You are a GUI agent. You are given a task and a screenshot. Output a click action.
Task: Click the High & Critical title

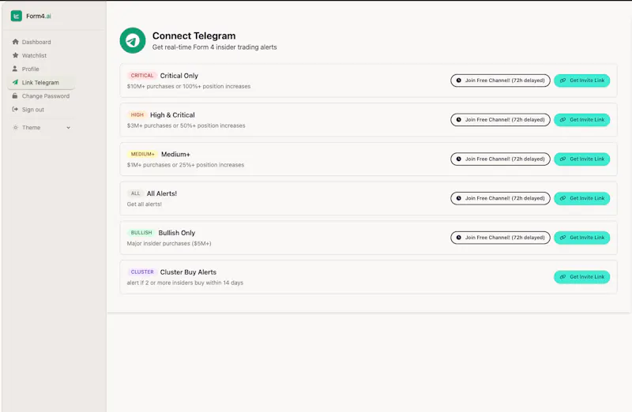172,114
